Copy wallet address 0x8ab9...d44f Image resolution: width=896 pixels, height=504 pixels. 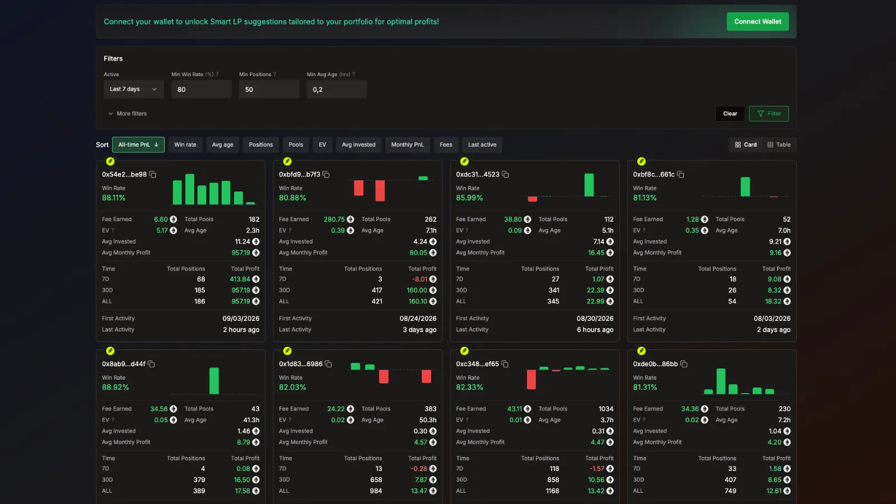pyautogui.click(x=151, y=364)
